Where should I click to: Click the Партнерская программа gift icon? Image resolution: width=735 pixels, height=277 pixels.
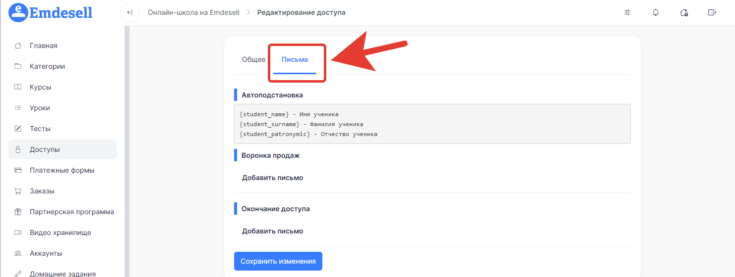[18, 212]
